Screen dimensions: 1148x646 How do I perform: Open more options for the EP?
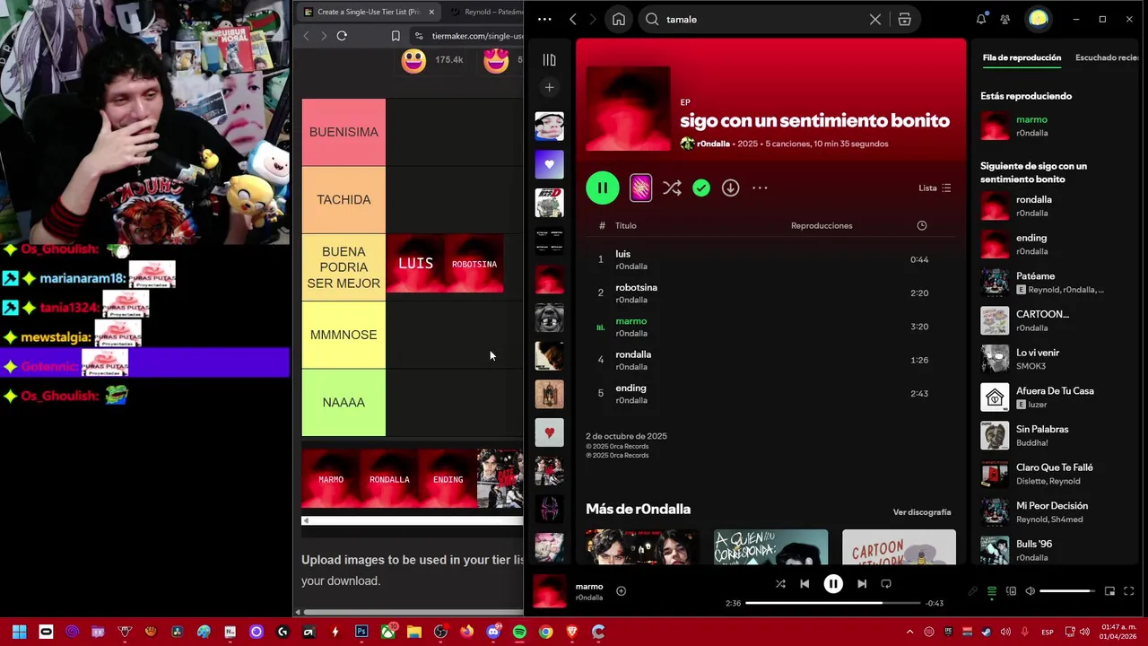coord(760,188)
